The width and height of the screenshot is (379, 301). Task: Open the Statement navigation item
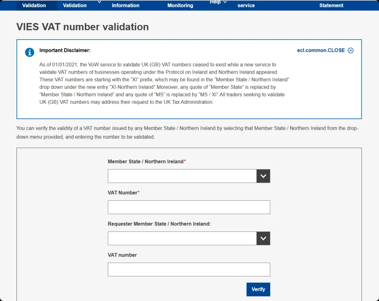click(331, 5)
